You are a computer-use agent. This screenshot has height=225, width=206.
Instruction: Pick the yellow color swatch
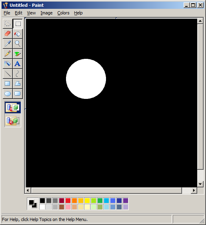[87, 201]
